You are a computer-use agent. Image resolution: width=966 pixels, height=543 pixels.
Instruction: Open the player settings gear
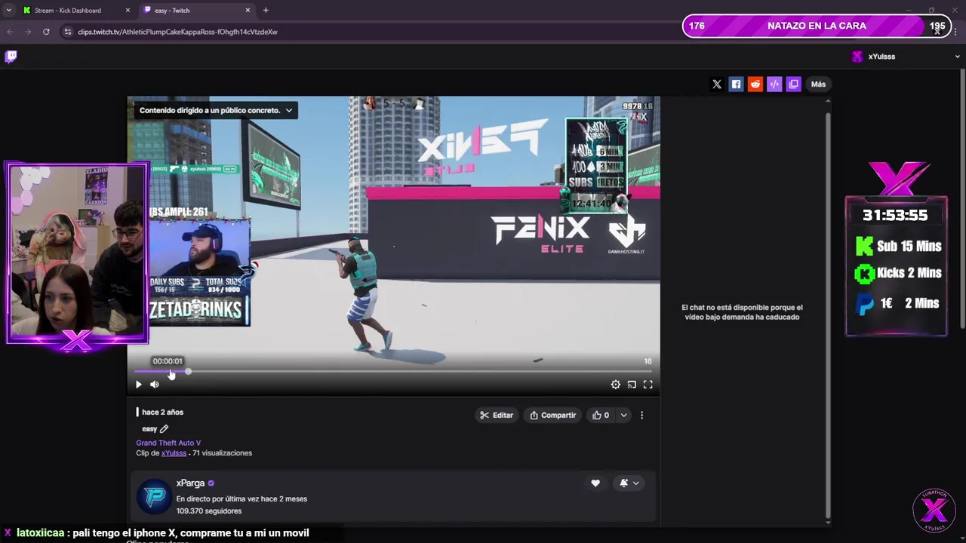(616, 385)
